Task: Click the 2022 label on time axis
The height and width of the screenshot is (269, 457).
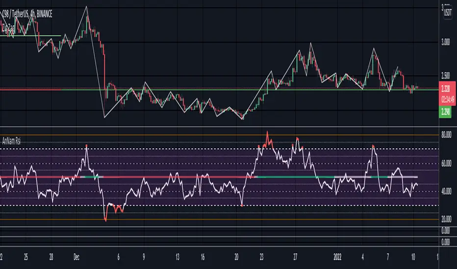Action: click(x=337, y=257)
